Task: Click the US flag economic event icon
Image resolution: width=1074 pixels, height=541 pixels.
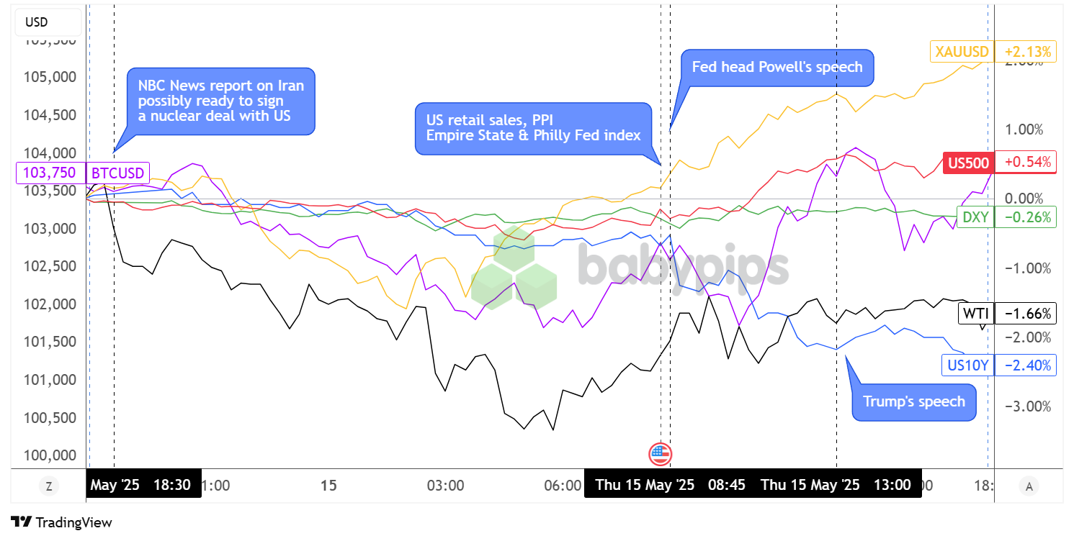Action: (660, 453)
